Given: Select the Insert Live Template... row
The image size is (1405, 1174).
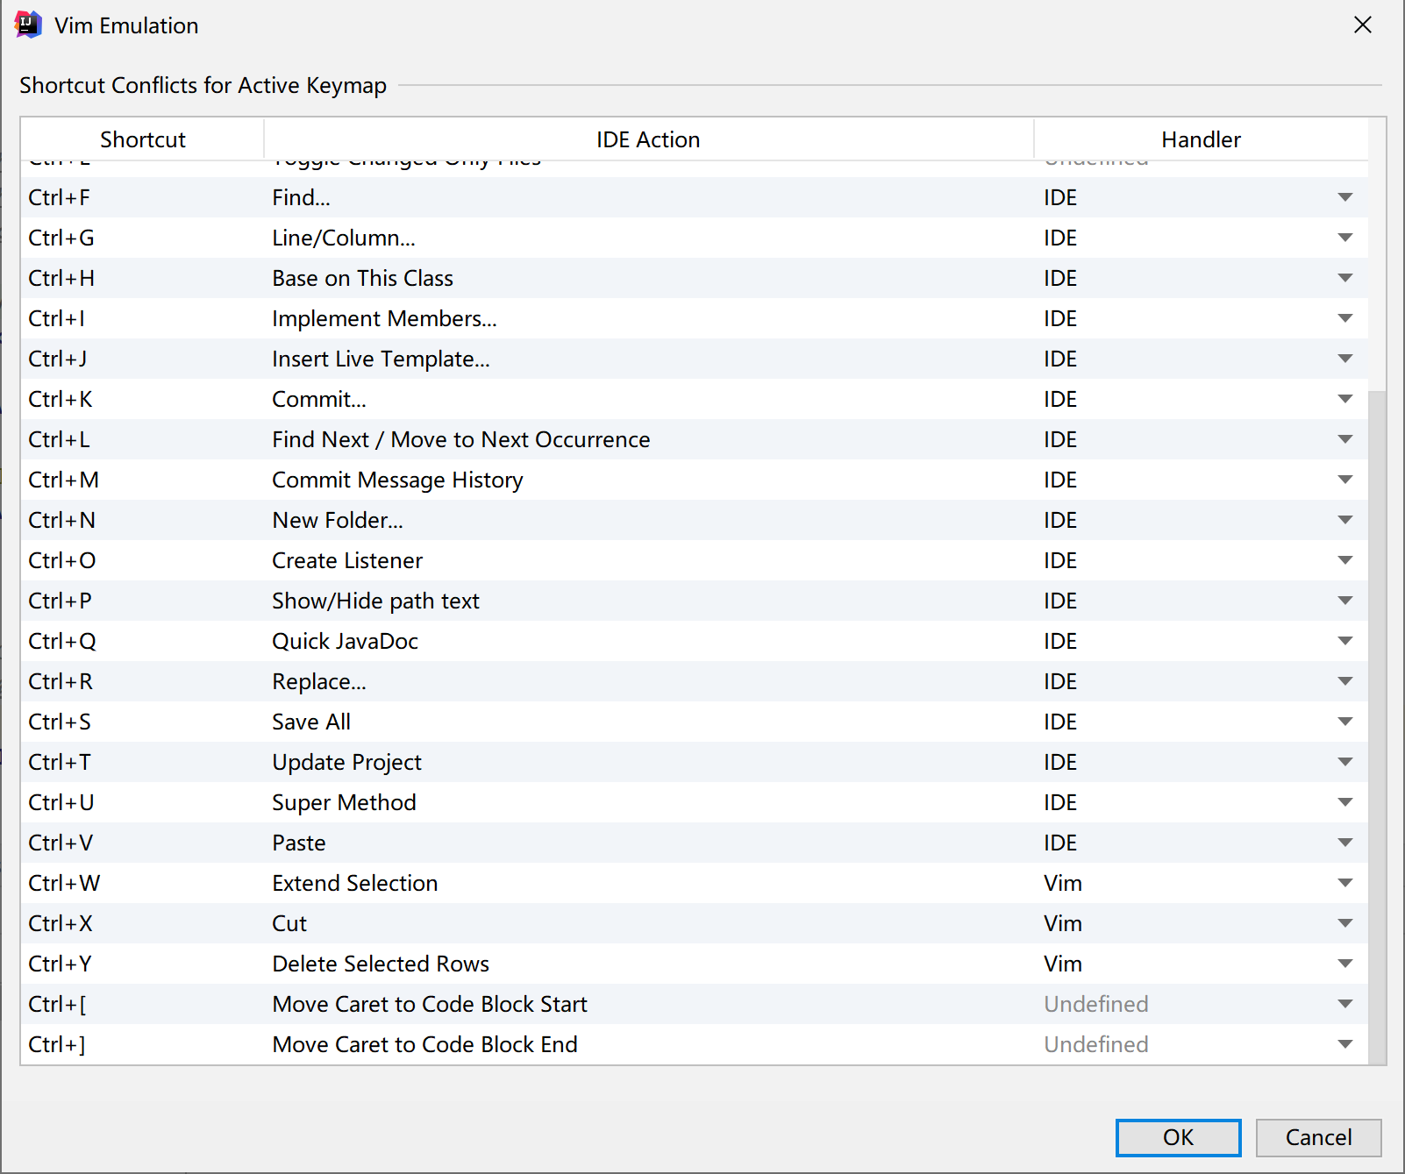Looking at the screenshot, I should pyautogui.click(x=695, y=359).
